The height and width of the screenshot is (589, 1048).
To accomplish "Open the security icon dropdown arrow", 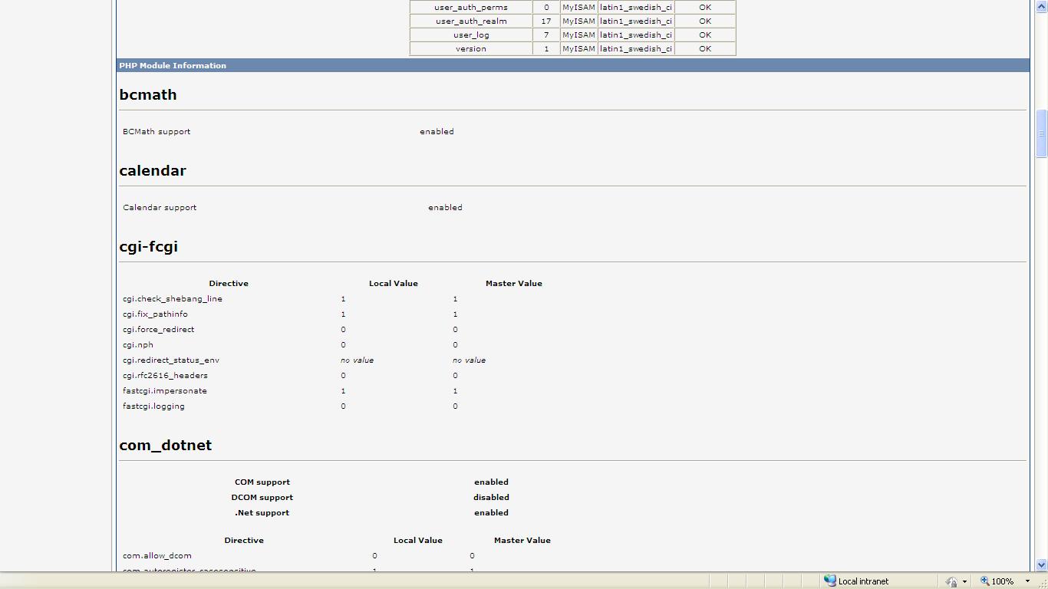I will click(x=964, y=581).
